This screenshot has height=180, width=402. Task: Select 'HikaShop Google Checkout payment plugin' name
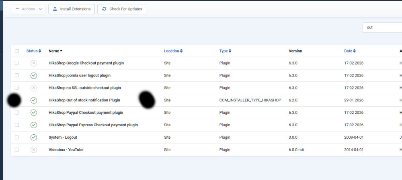click(x=86, y=63)
